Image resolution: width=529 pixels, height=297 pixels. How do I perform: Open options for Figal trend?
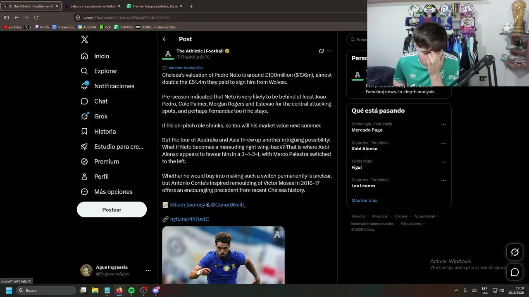pyautogui.click(x=443, y=162)
